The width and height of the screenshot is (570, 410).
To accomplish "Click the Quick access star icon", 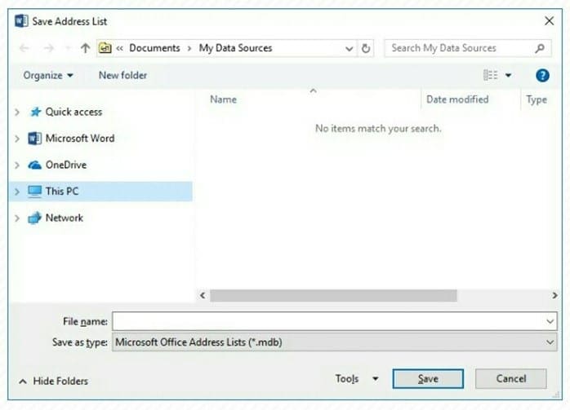I will pyautogui.click(x=35, y=112).
